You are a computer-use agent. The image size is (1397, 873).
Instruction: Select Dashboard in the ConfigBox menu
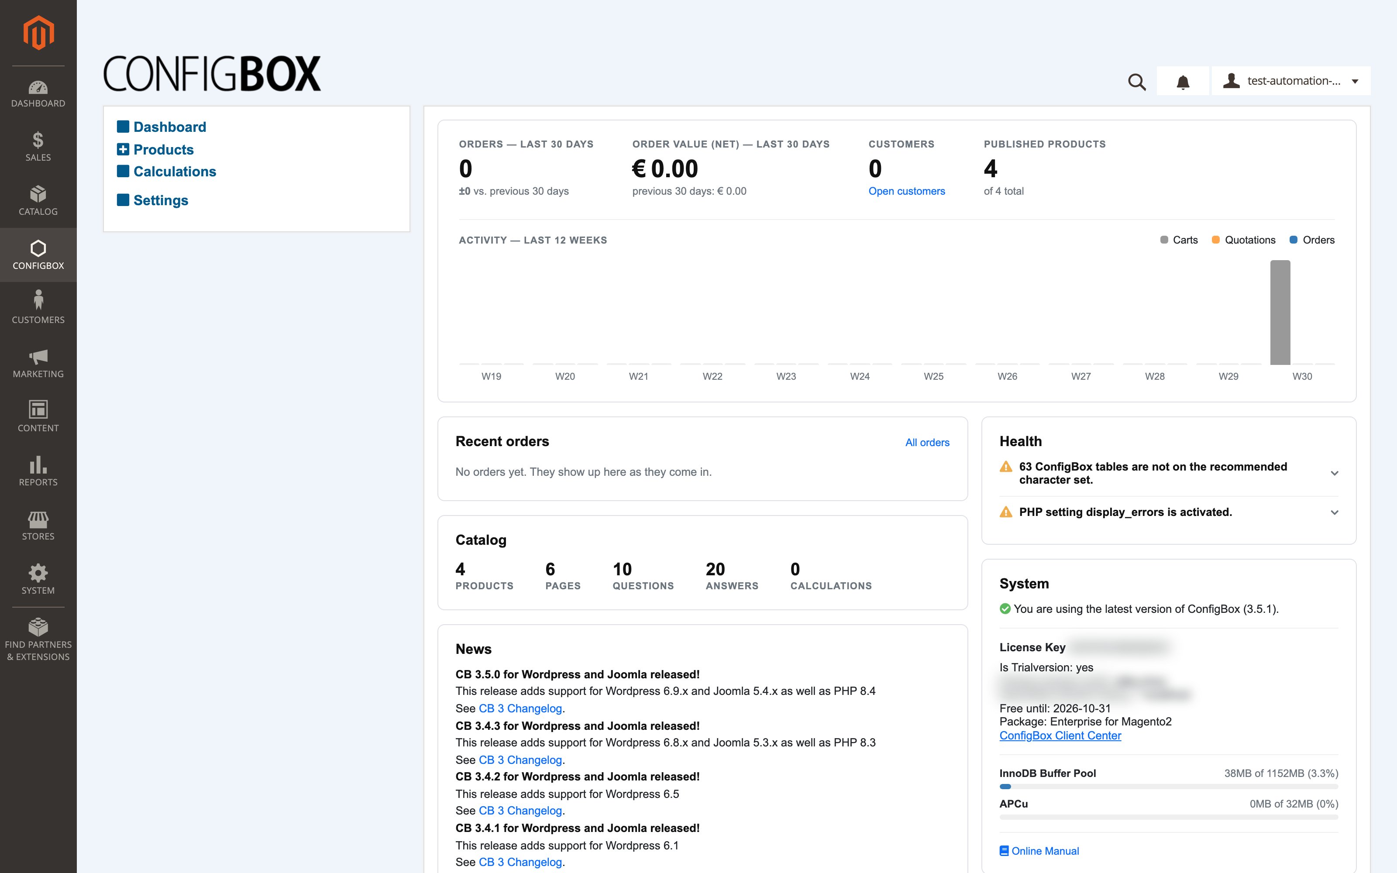(x=170, y=127)
